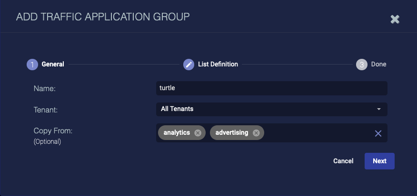417x196 pixels.
Task: Click the step 1 circle icon
Action: point(32,65)
